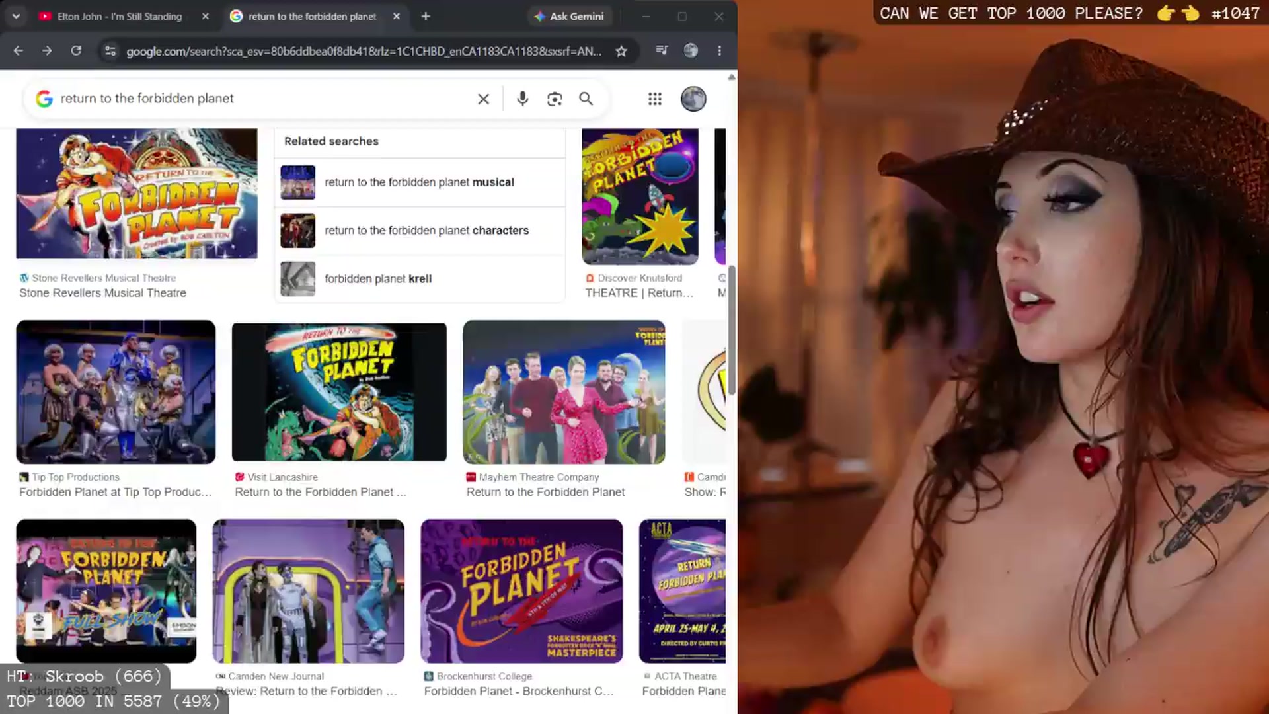Open the Tip Top Productions stage photo

pyautogui.click(x=116, y=392)
